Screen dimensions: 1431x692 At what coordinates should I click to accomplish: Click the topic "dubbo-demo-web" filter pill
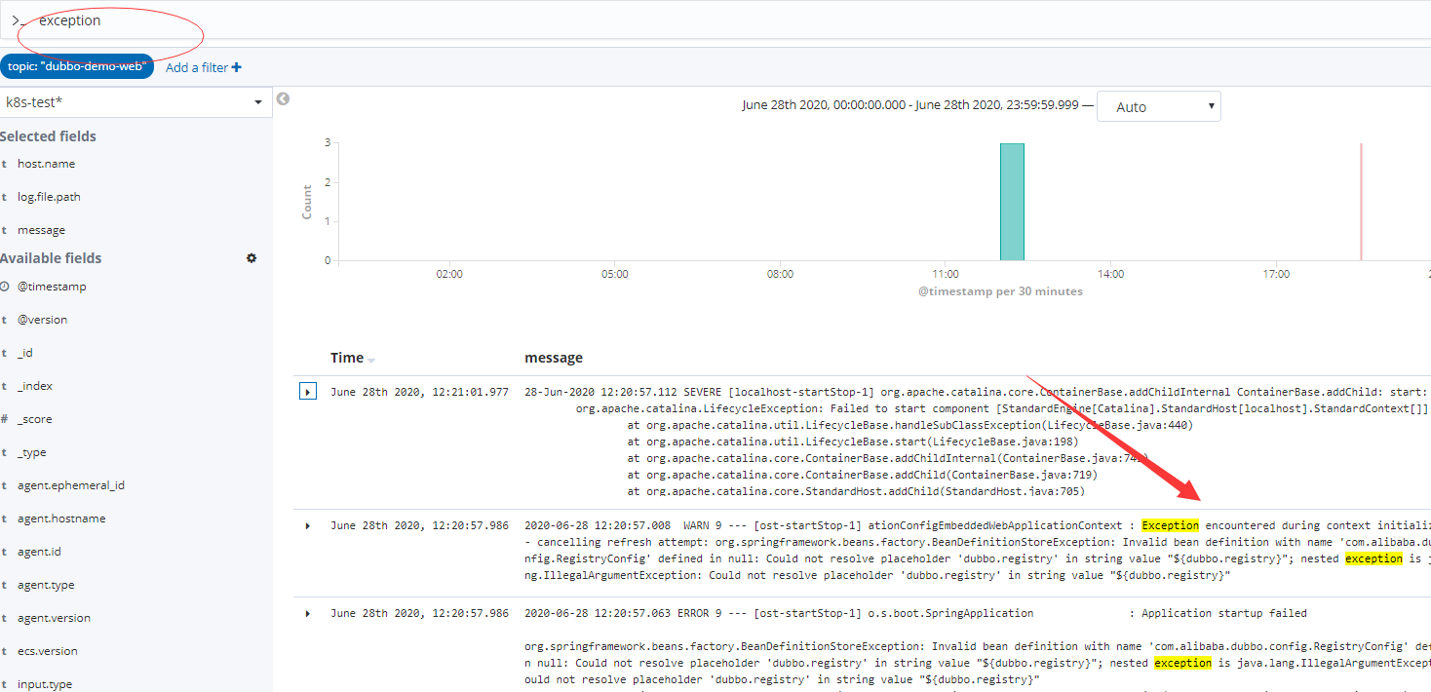[x=77, y=66]
